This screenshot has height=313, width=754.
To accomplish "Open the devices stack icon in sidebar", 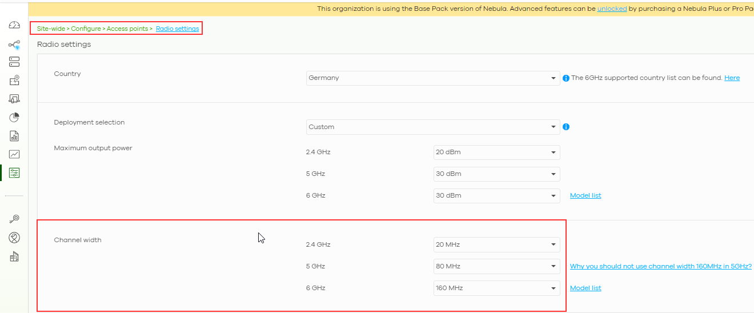I will (x=14, y=62).
